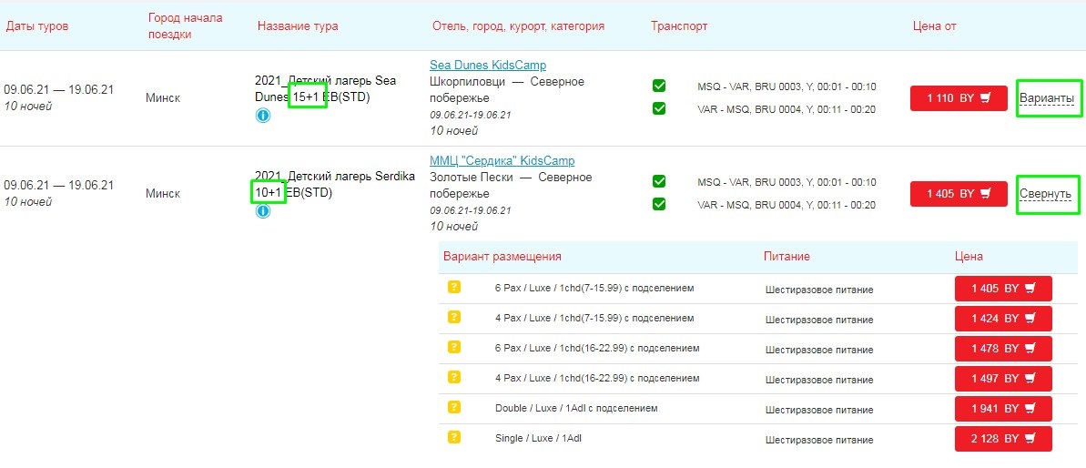Click Шестиразовое питание in Single / Luxe row

coord(819,440)
